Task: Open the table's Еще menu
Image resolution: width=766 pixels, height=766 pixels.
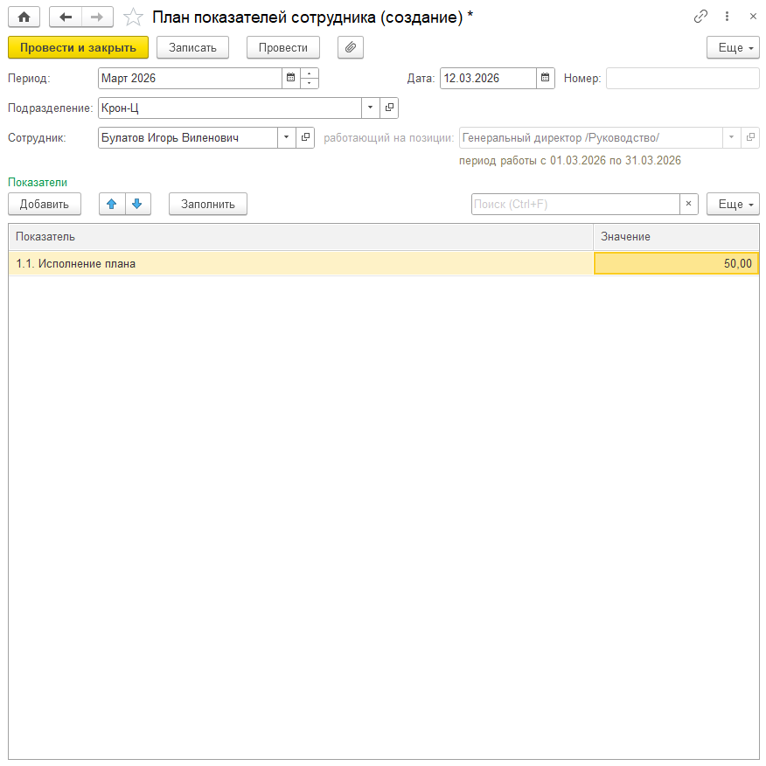Action: (x=733, y=204)
